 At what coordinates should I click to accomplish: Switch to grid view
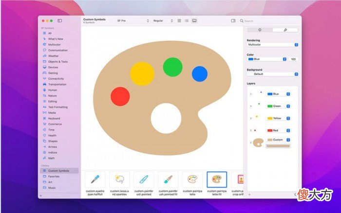179,20
